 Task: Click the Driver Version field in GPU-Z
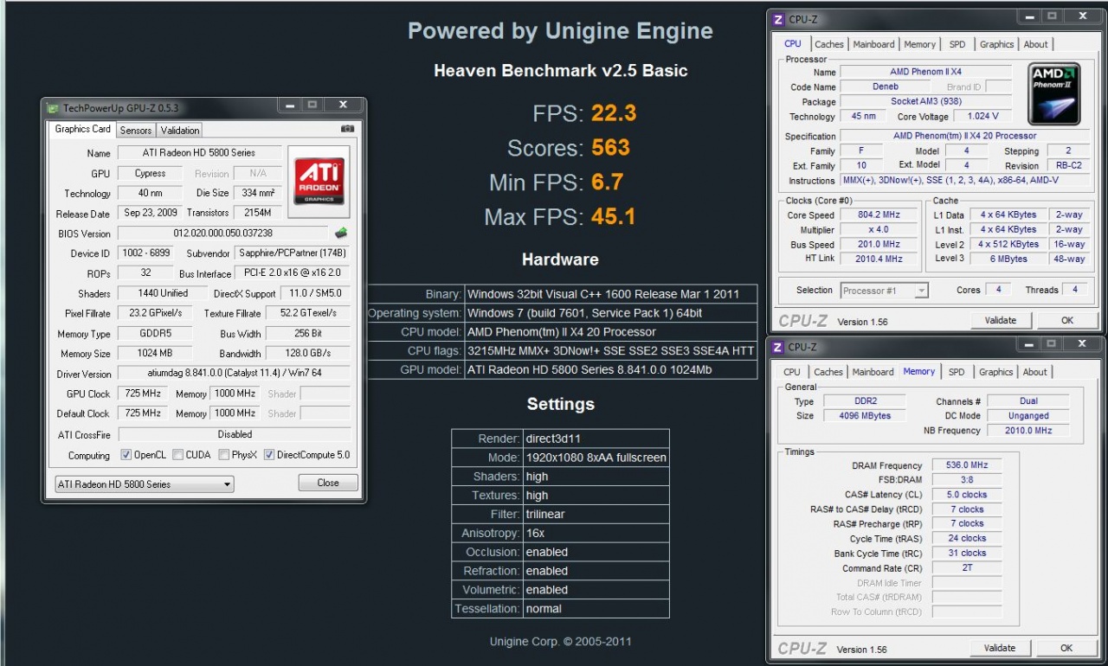coord(234,374)
